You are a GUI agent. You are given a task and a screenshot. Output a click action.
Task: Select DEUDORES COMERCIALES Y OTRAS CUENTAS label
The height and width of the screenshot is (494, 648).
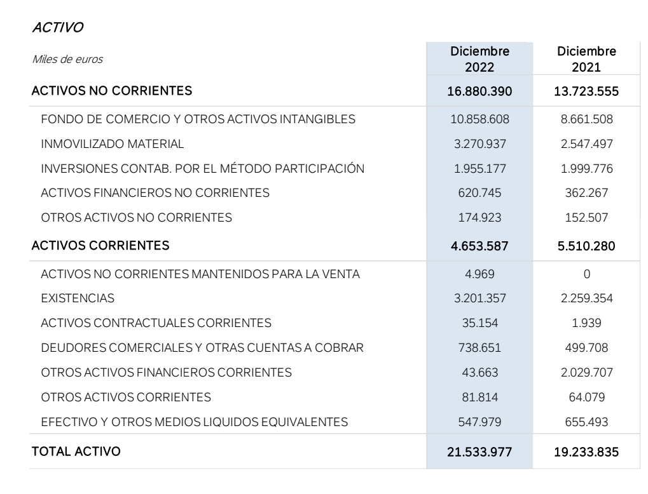pos(202,348)
